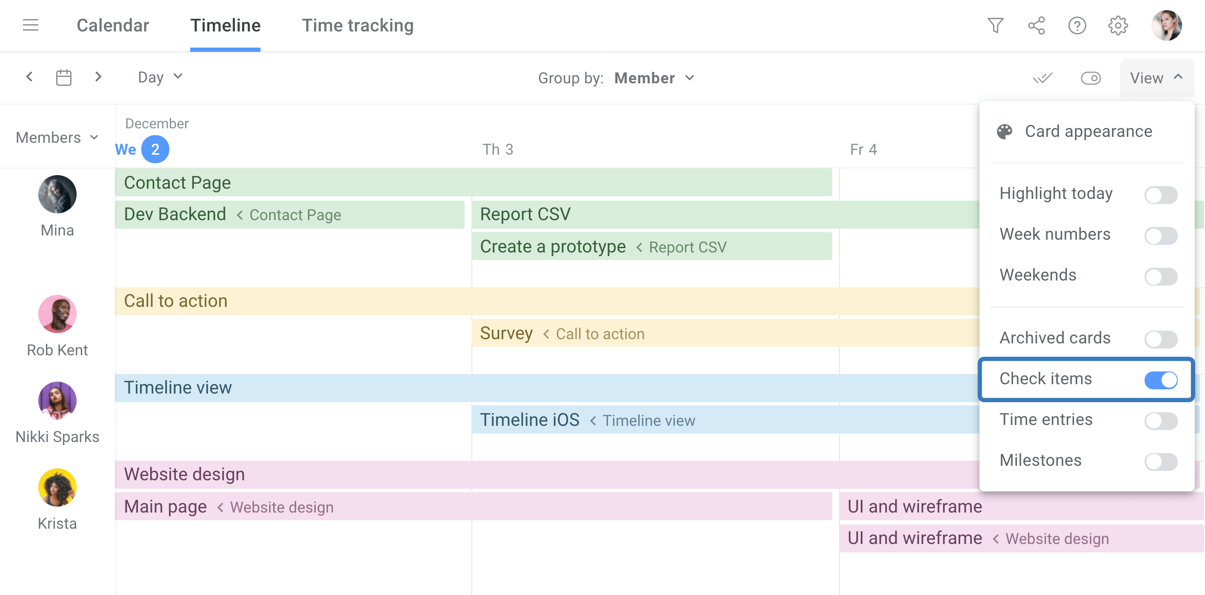Select the Survey card
Image resolution: width=1205 pixels, height=595 pixels.
(506, 333)
